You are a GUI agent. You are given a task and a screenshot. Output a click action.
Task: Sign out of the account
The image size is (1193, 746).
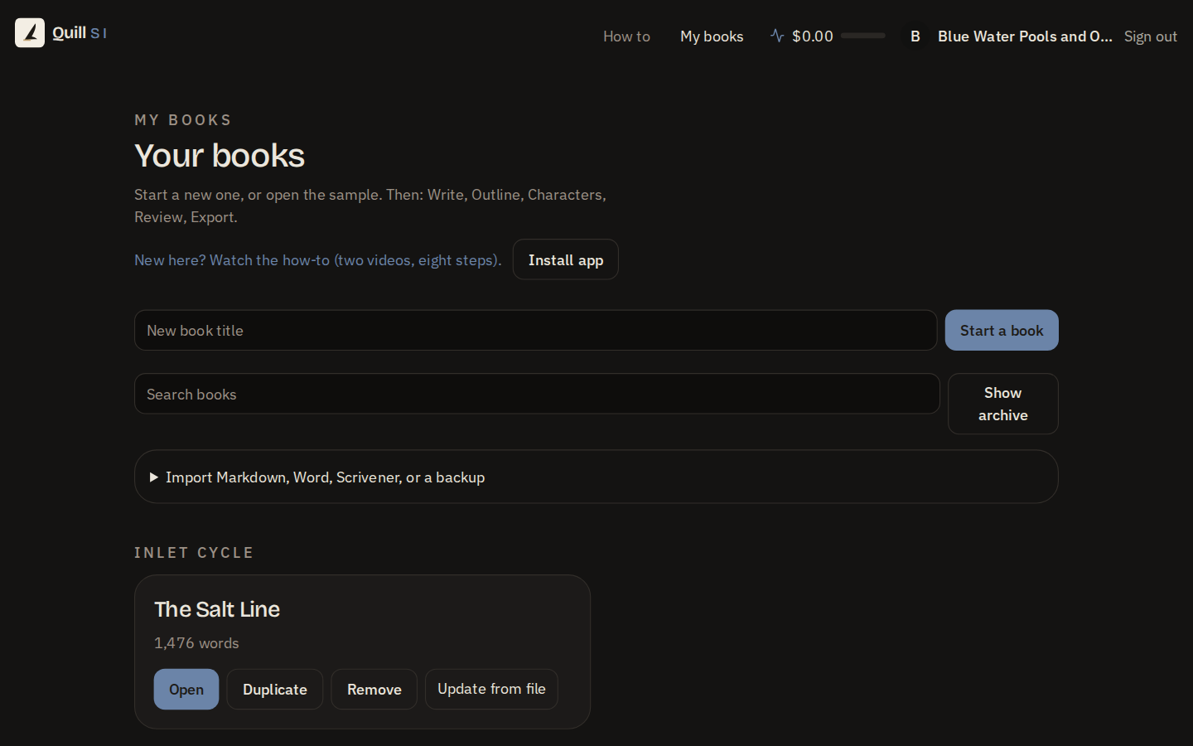[1150, 36]
